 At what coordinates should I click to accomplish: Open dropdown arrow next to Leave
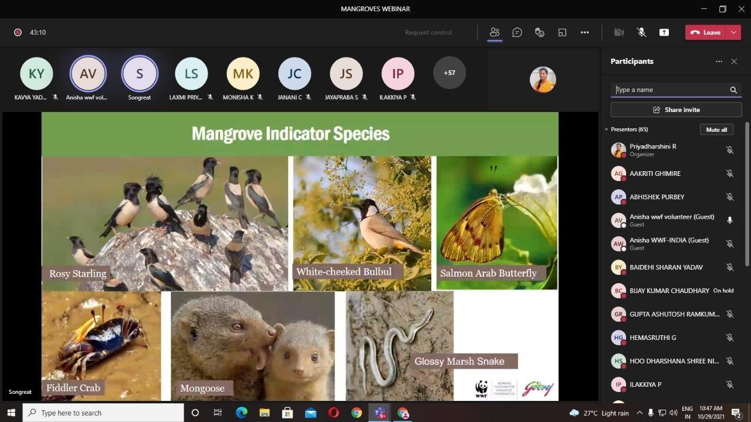(x=733, y=32)
